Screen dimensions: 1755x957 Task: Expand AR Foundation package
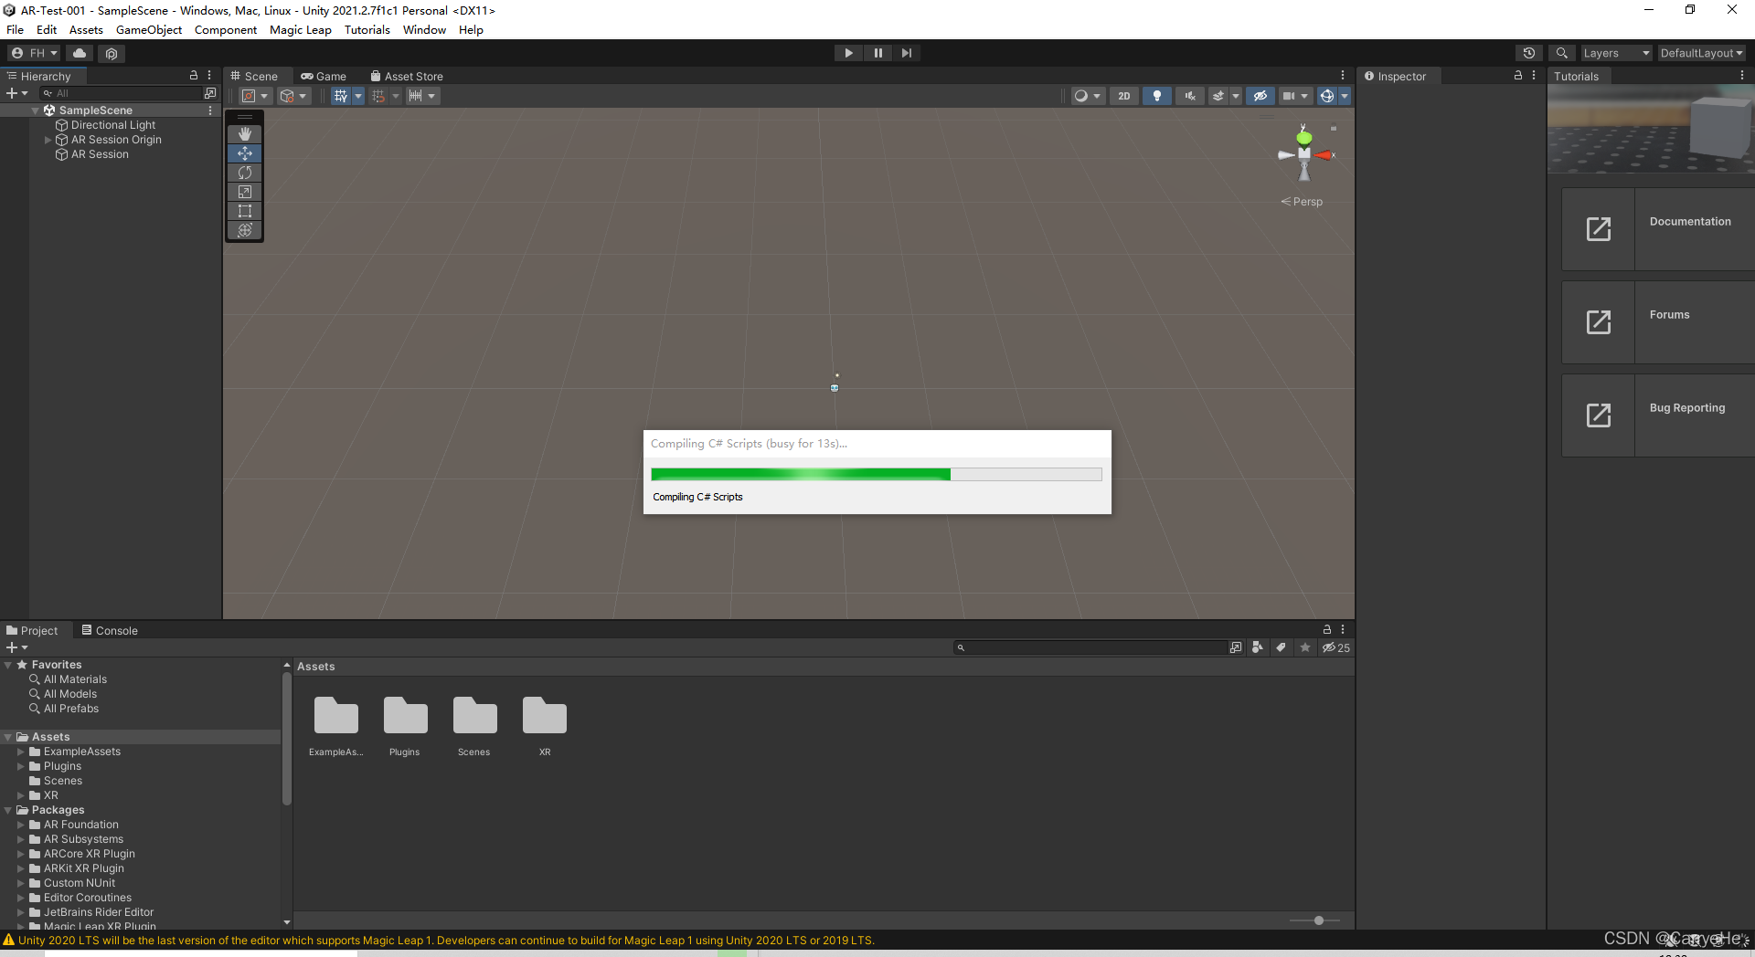click(x=21, y=825)
